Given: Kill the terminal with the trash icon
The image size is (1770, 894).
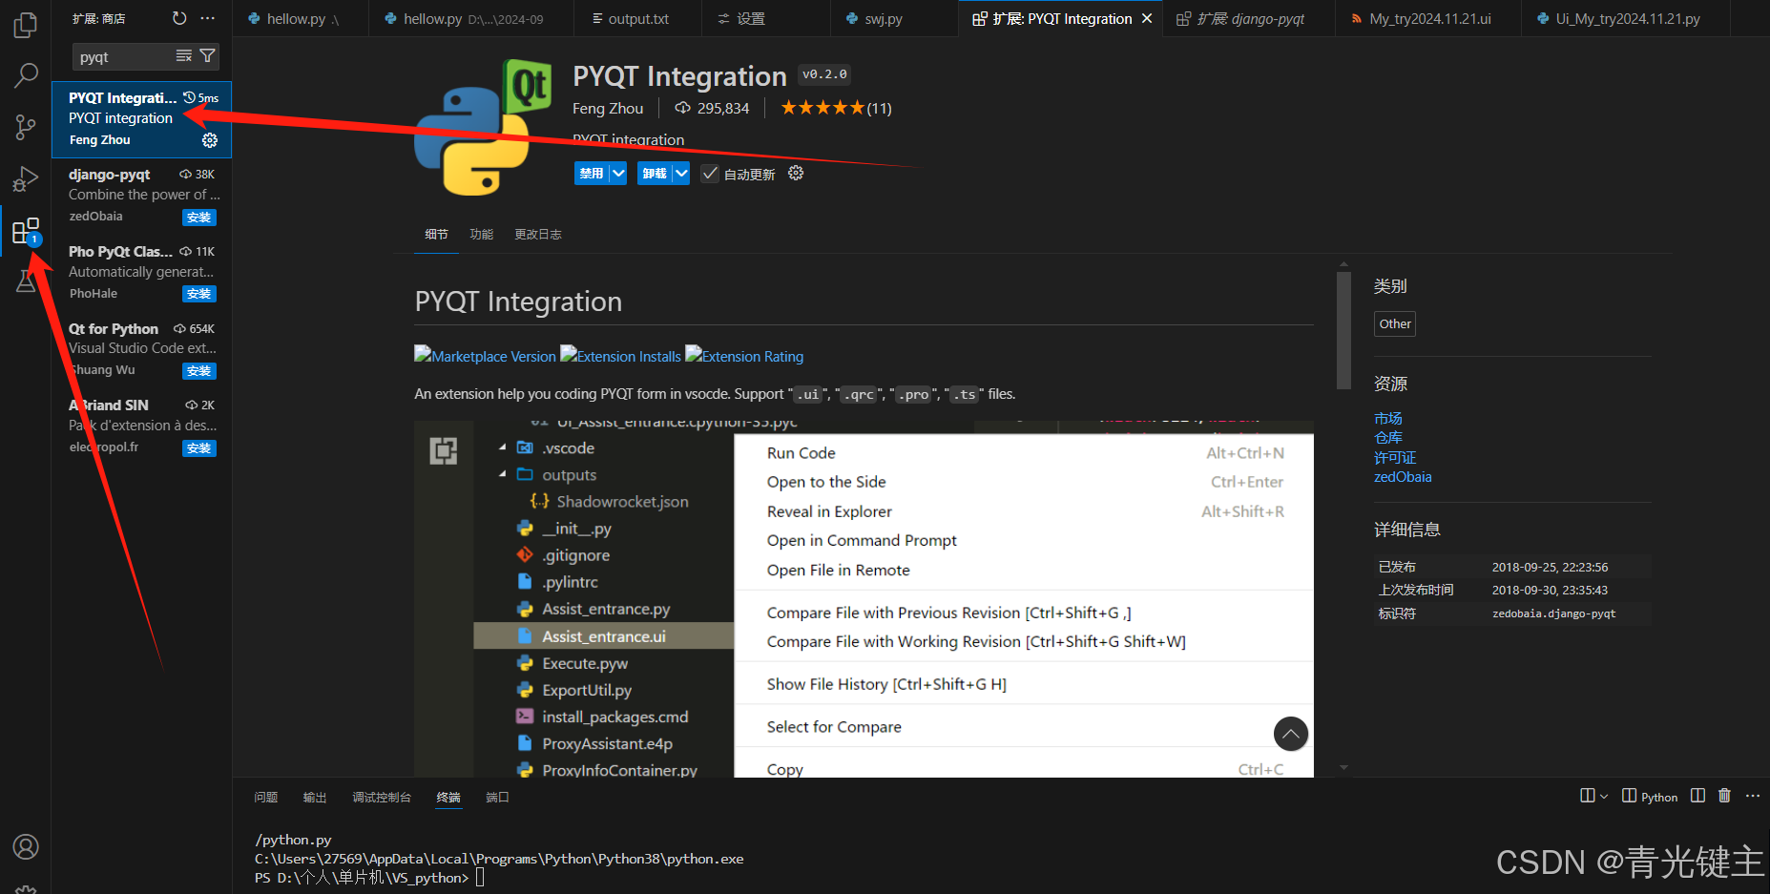Looking at the screenshot, I should (1724, 795).
